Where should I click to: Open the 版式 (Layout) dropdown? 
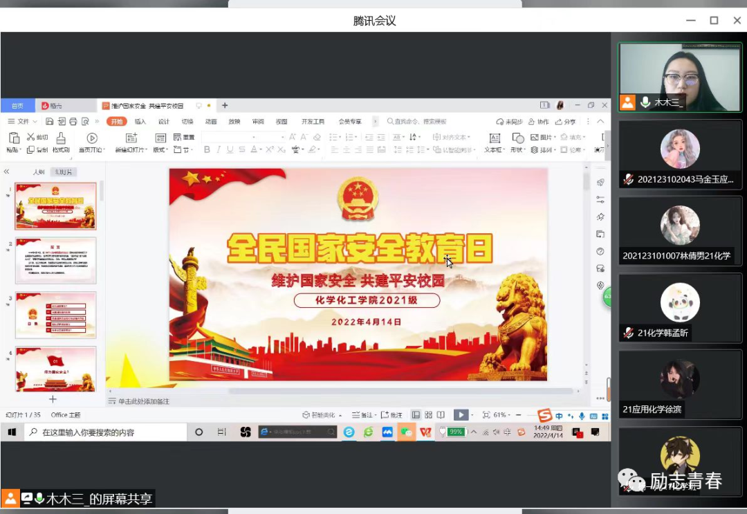click(160, 149)
